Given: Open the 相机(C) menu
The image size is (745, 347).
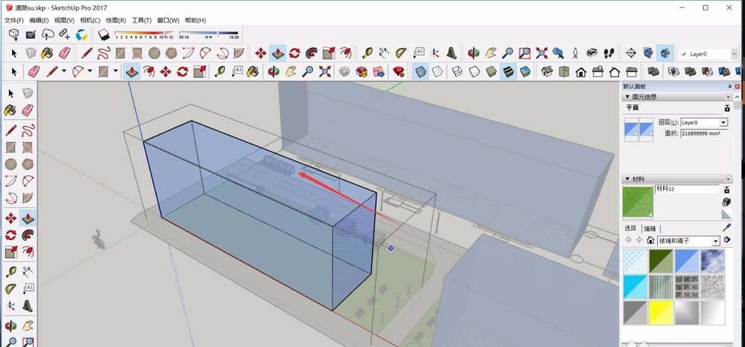Looking at the screenshot, I should (90, 20).
